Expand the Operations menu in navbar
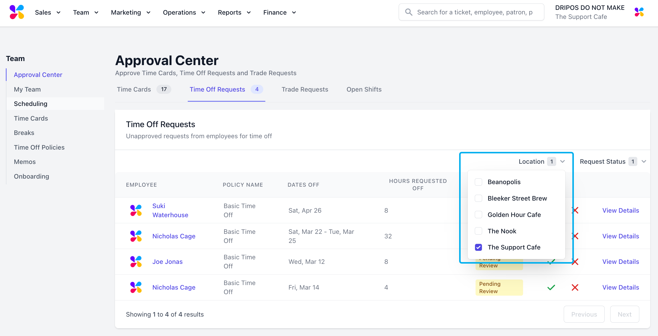658x336 pixels. [184, 12]
